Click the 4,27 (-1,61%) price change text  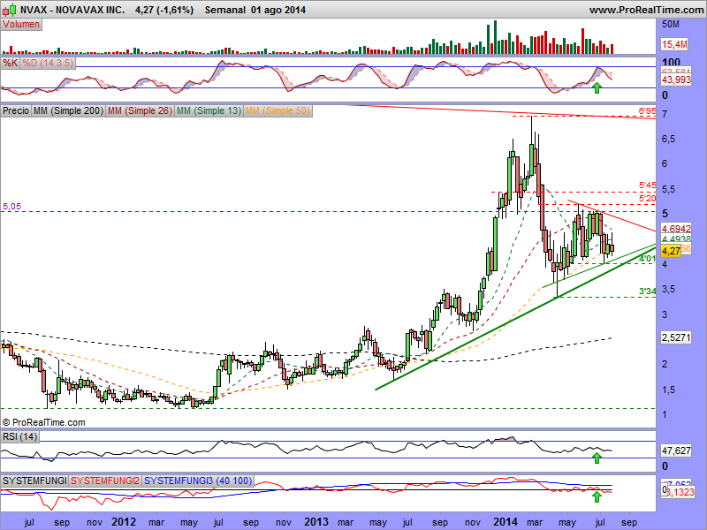coord(164,10)
